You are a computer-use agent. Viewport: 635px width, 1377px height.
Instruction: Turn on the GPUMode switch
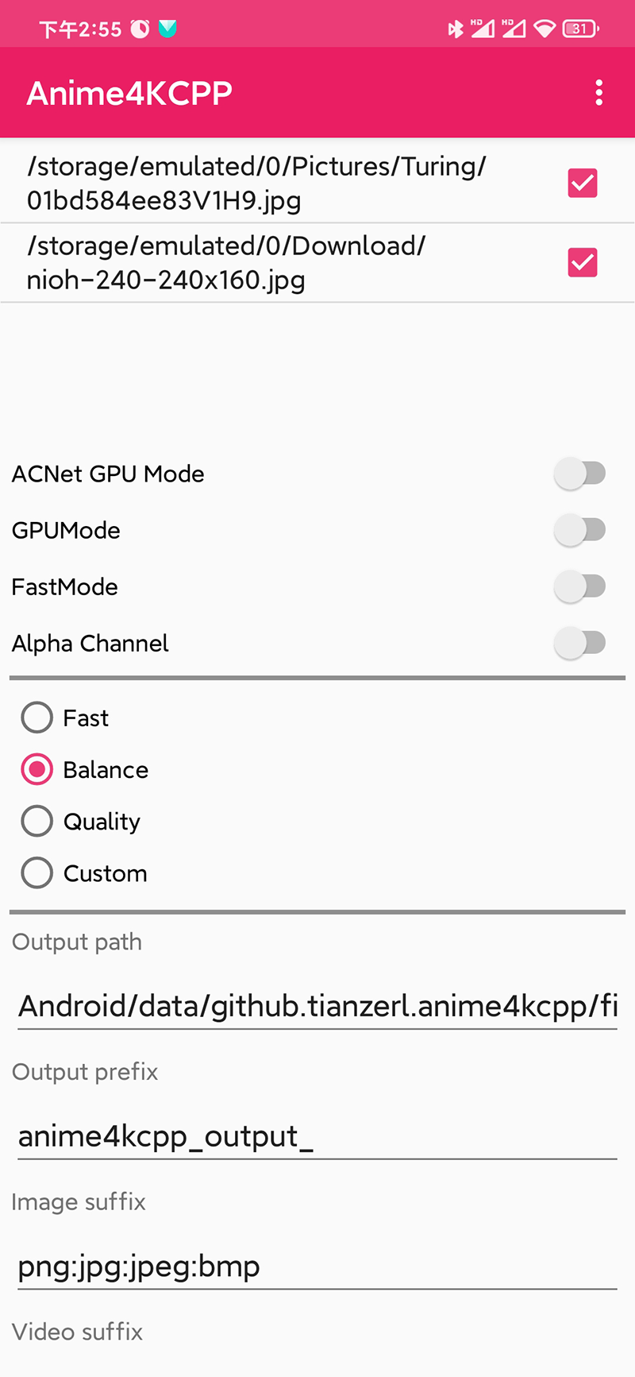click(x=580, y=530)
